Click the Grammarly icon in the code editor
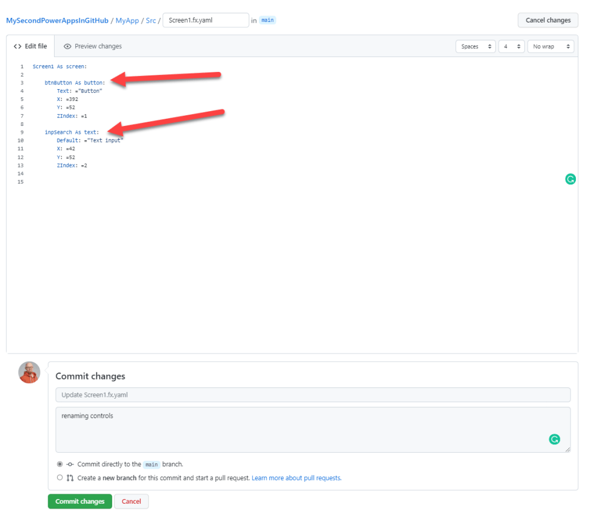 click(x=570, y=179)
